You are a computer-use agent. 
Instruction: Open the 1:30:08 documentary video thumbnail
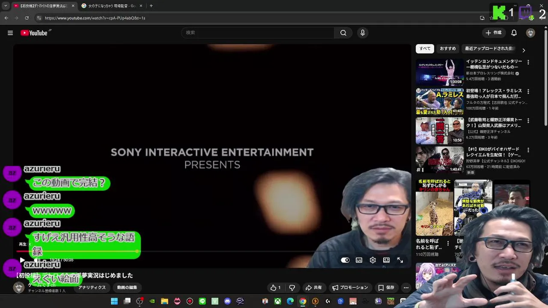click(x=440, y=72)
